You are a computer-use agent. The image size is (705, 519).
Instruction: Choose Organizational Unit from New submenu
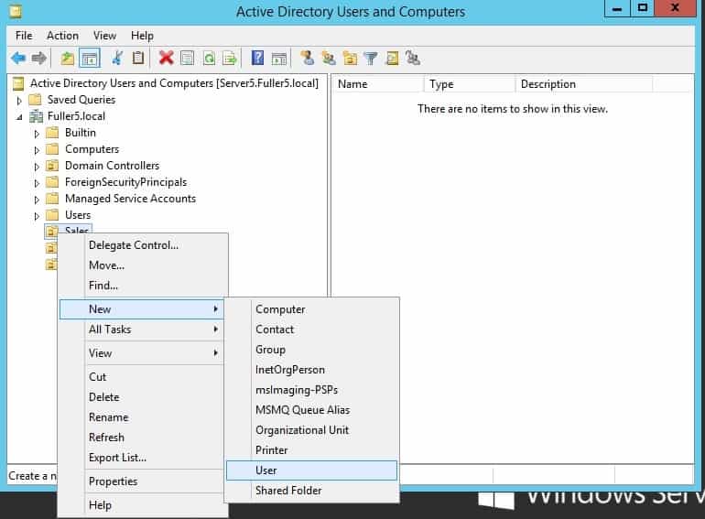tap(311, 430)
